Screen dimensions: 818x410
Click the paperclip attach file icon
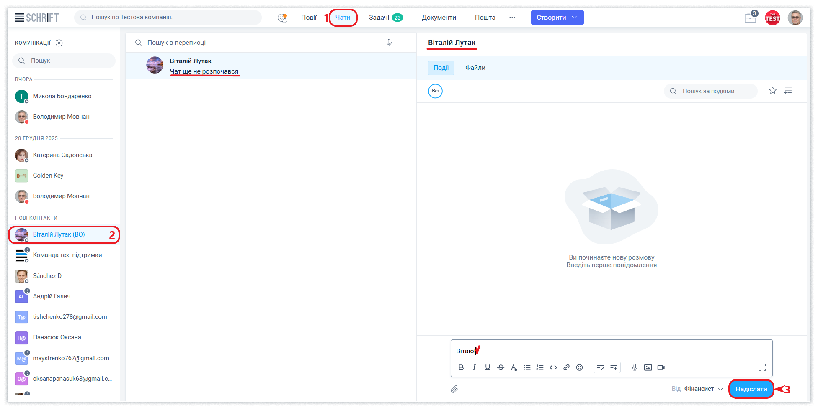click(454, 389)
